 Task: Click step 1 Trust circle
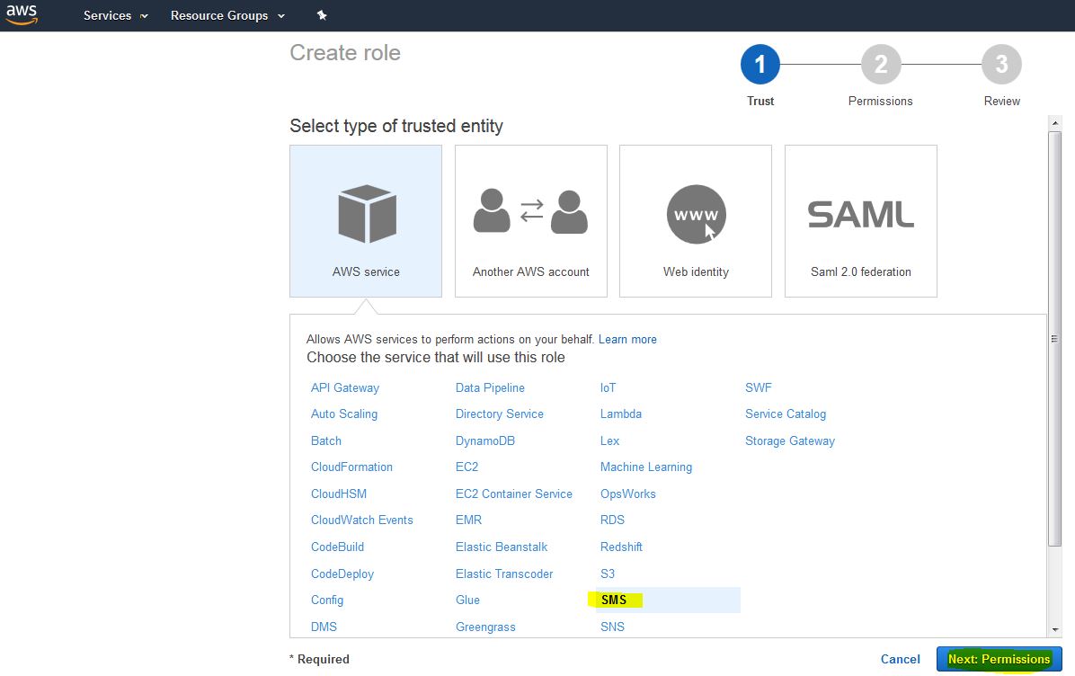(760, 65)
